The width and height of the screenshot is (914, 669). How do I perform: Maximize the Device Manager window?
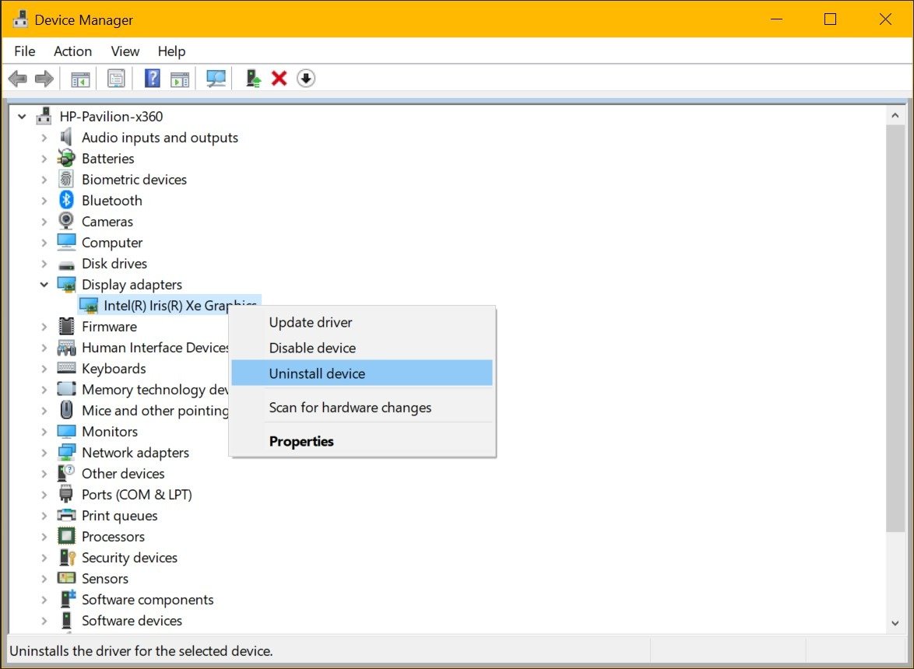pos(830,19)
